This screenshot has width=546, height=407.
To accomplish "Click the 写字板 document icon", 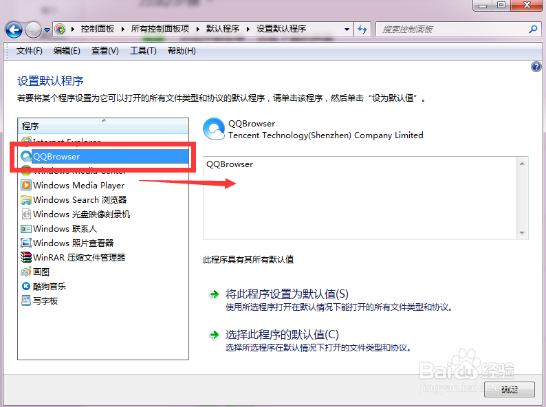I will coord(26,300).
